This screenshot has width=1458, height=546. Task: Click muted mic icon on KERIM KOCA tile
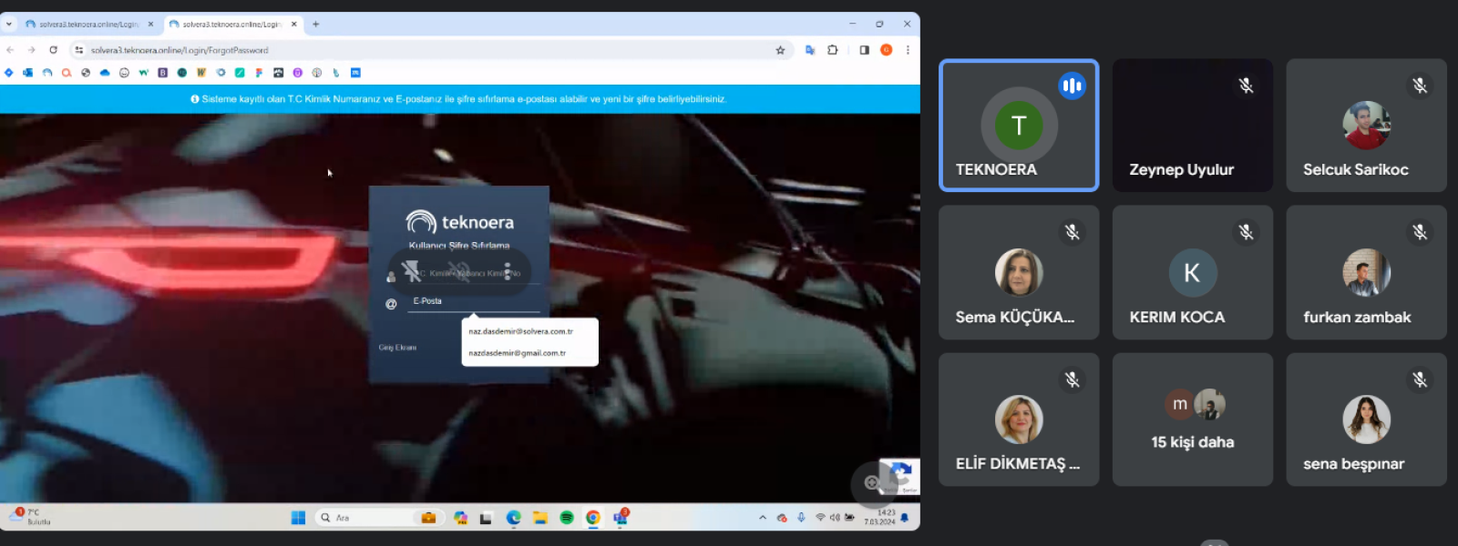click(x=1246, y=232)
